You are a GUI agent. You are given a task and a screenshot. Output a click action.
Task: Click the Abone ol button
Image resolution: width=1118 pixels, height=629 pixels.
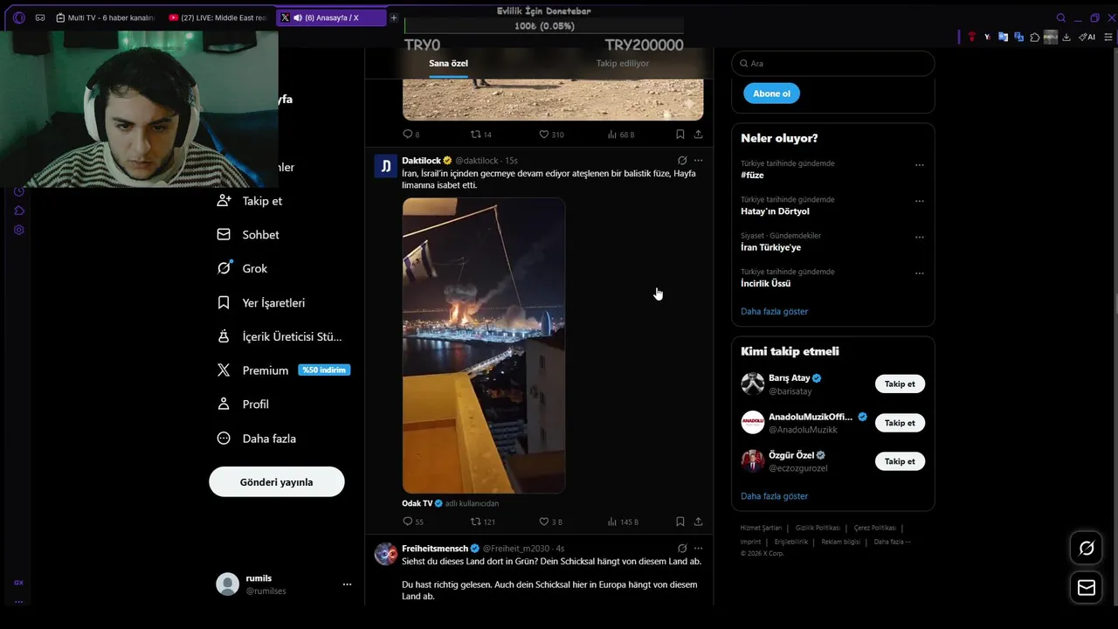click(771, 93)
